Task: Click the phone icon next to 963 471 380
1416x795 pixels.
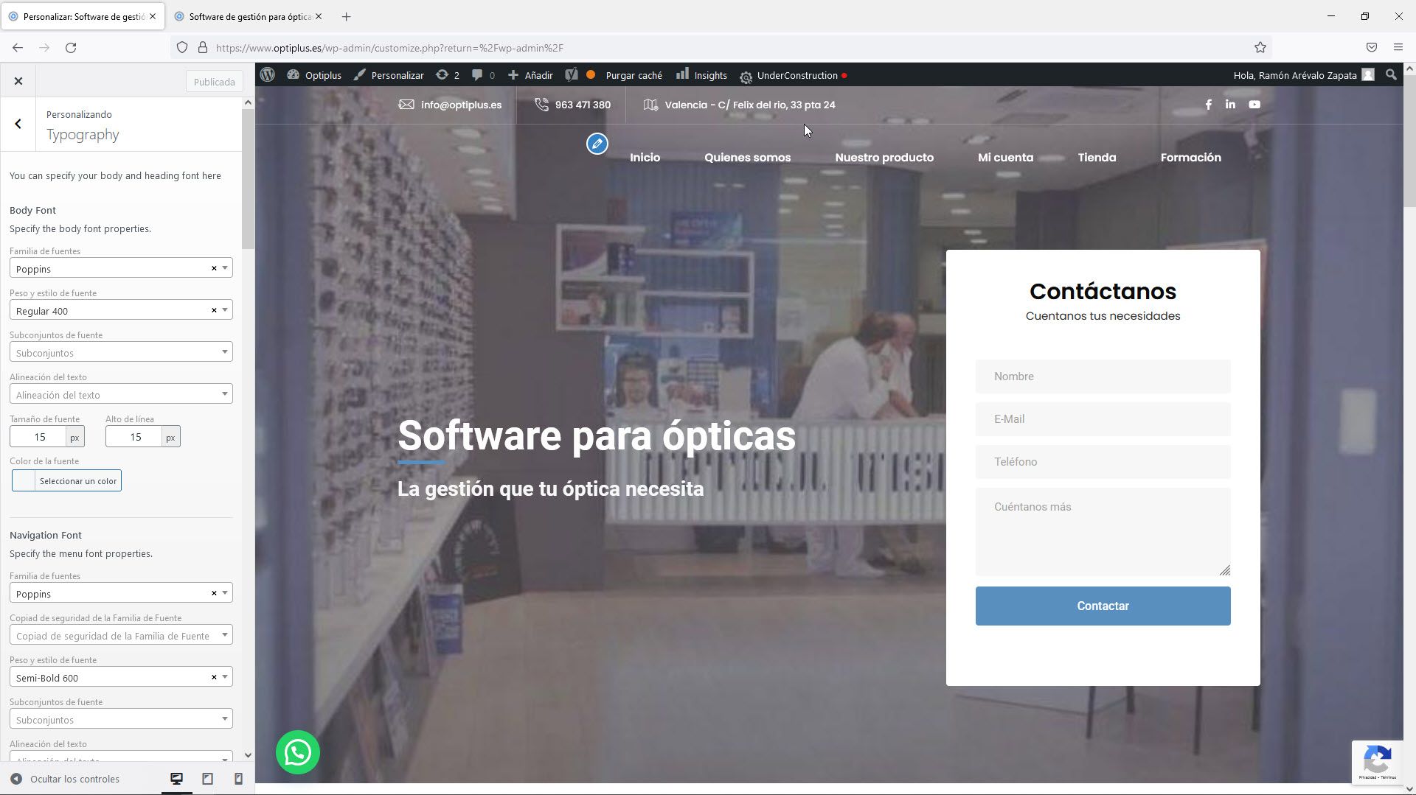Action: pyautogui.click(x=541, y=105)
